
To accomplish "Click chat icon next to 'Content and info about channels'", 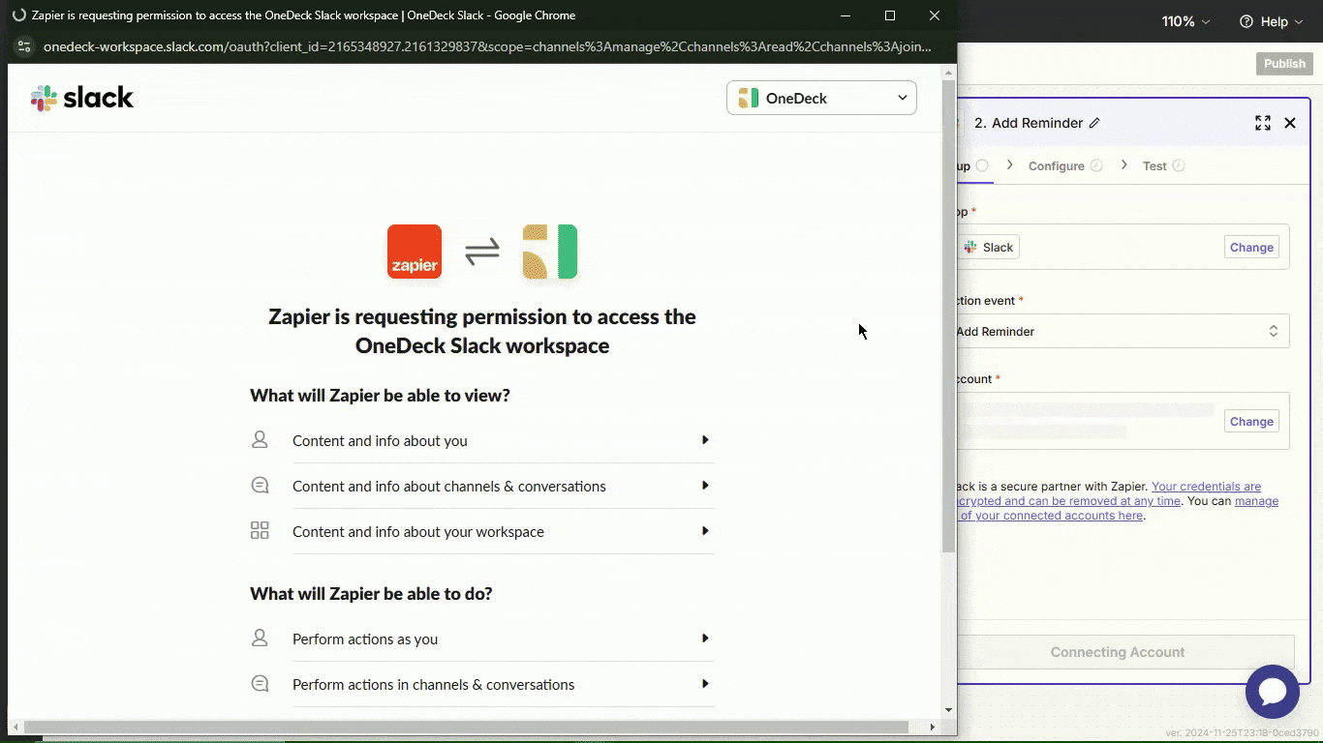I will pos(260,486).
